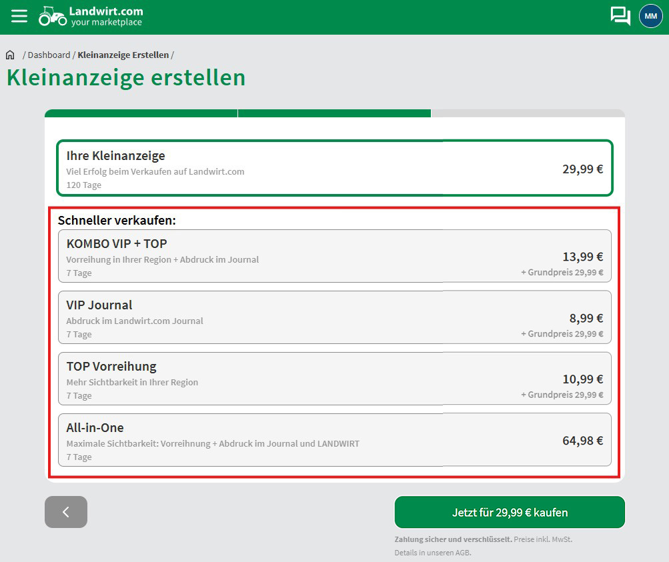Enable the VIP Journal add-on

click(x=335, y=317)
